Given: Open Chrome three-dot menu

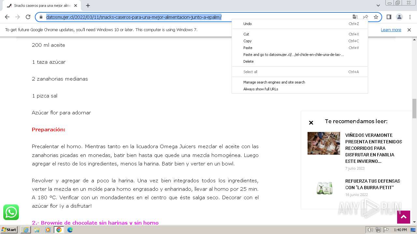Looking at the screenshot, I should pos(410,17).
